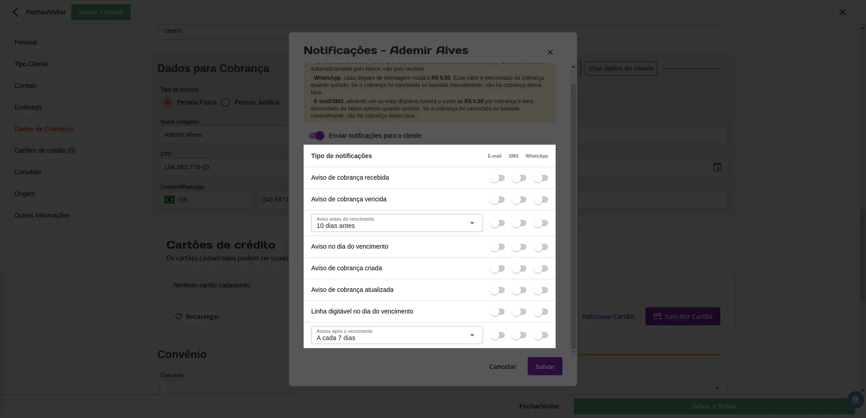The height and width of the screenshot is (418, 866).
Task: Click the calendar icon in the date field
Action: click(x=717, y=167)
